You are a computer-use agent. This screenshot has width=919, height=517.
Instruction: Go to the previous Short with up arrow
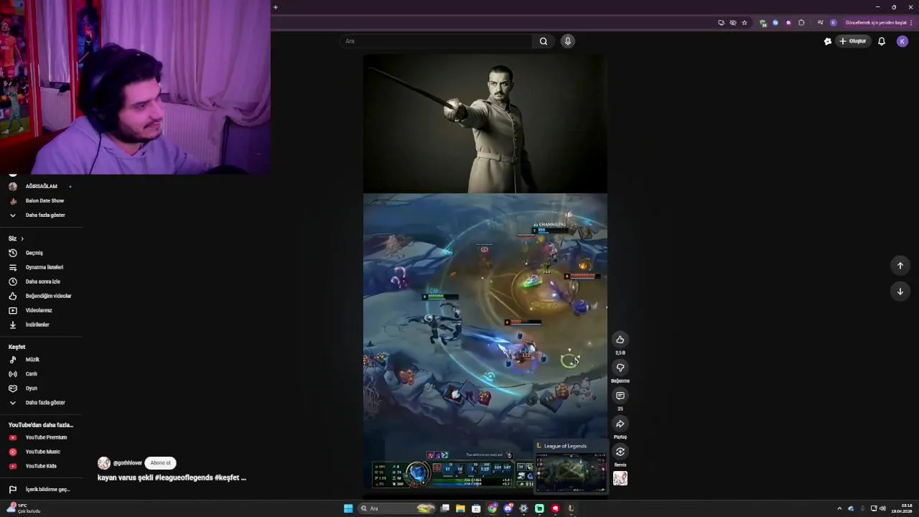point(900,266)
